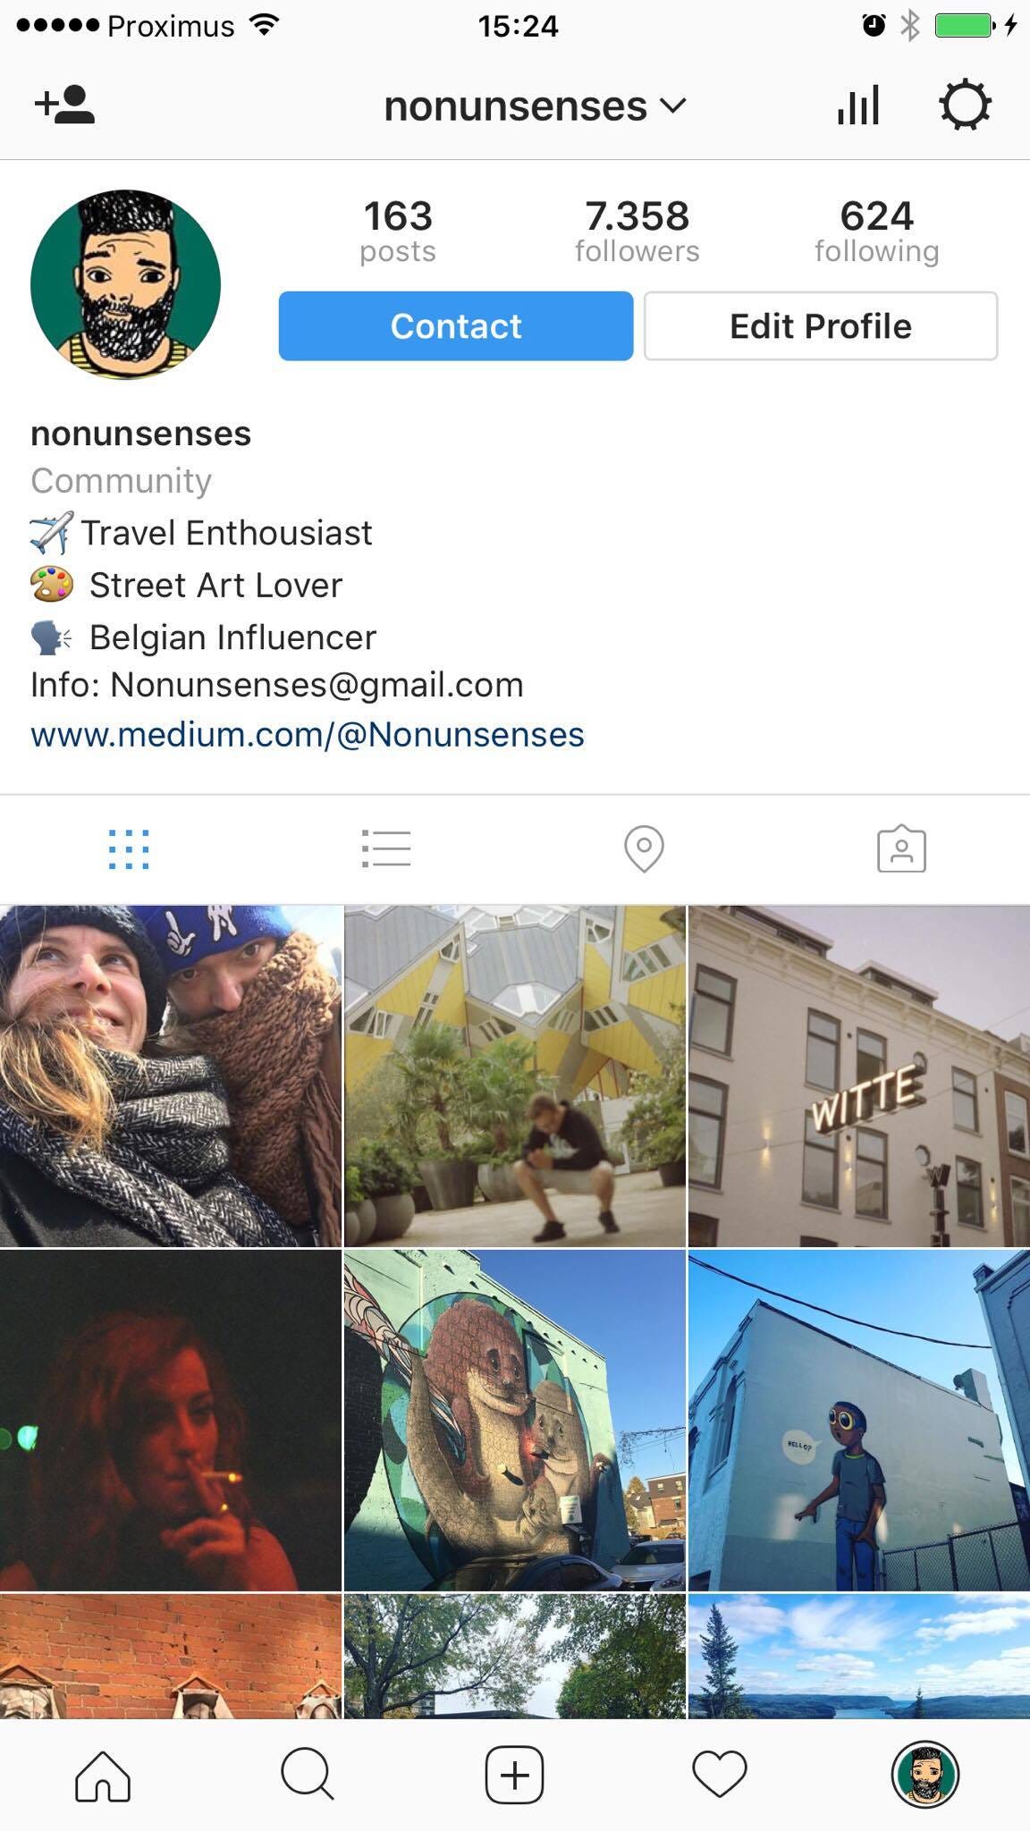Show photos of you tab
The image size is (1030, 1831).
click(901, 849)
